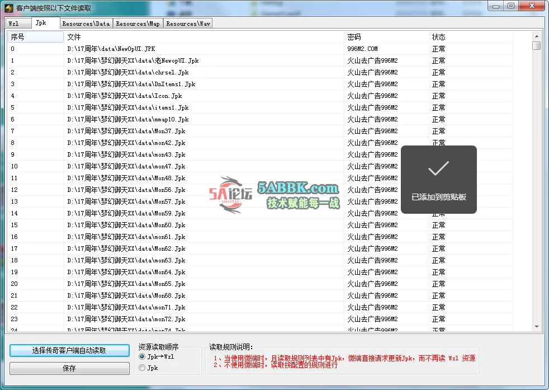This screenshot has height=390, width=549.
Task: Minimize the window using title bar button
Action: coord(496,6)
